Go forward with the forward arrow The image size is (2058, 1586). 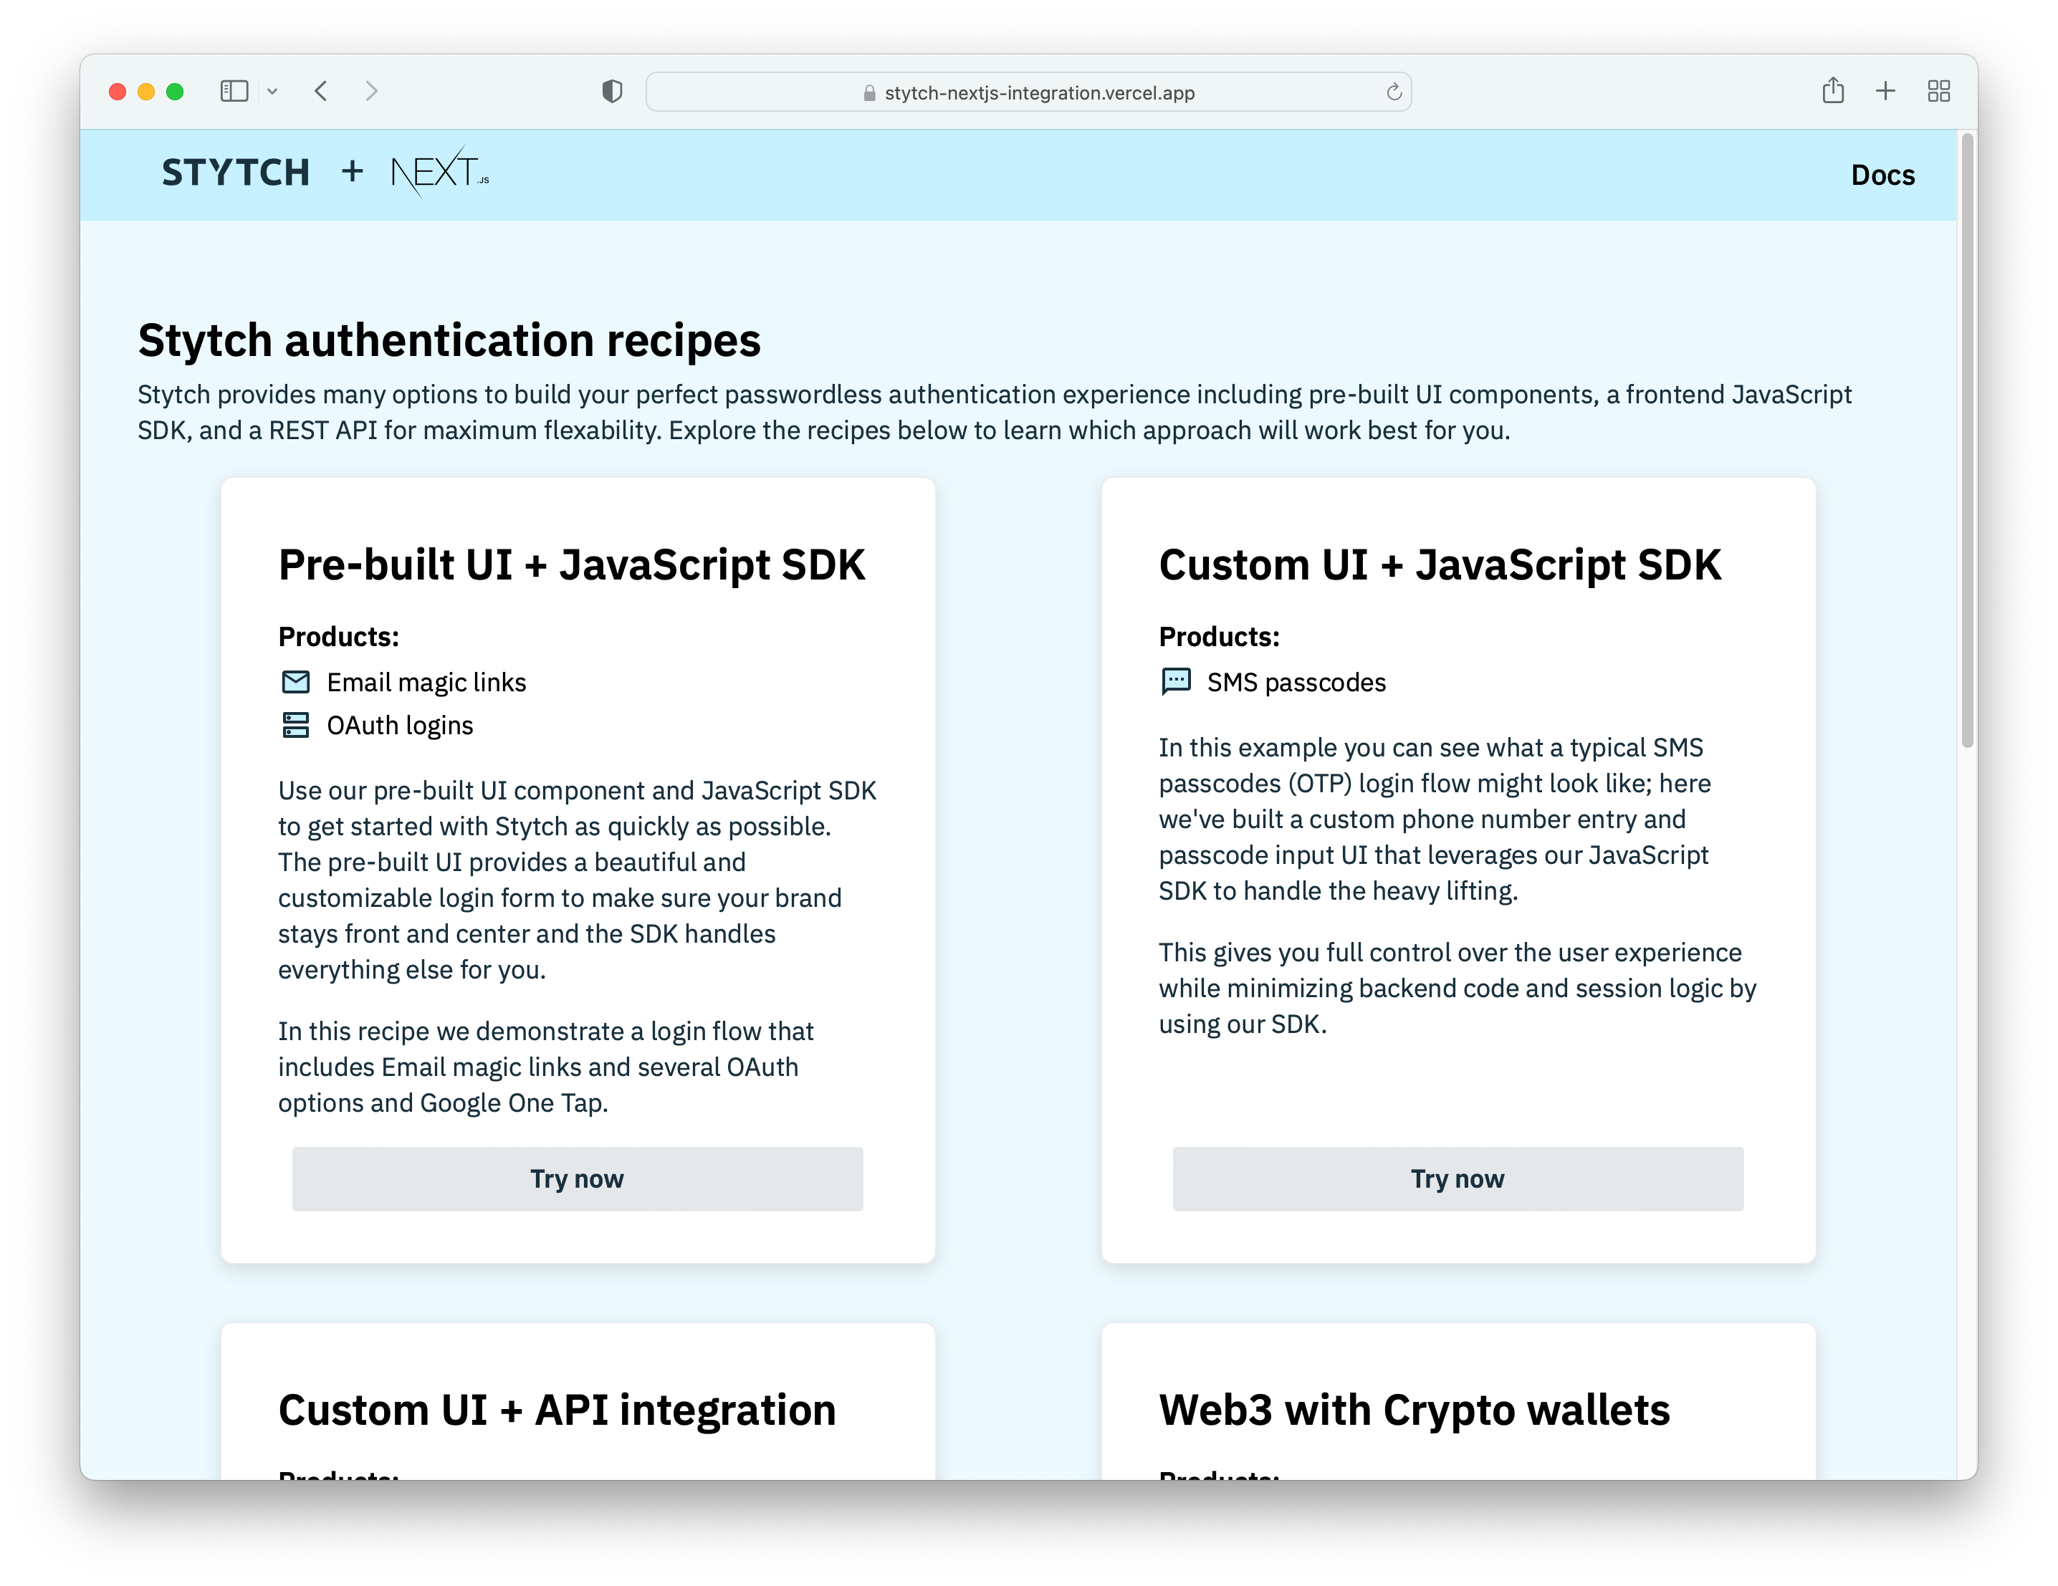(371, 92)
